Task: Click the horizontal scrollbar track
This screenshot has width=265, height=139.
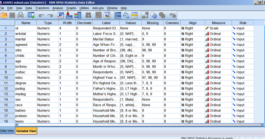Action: tap(140, 125)
